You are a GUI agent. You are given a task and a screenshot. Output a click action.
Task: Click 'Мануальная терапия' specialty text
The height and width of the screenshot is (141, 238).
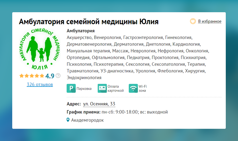pos(88,51)
